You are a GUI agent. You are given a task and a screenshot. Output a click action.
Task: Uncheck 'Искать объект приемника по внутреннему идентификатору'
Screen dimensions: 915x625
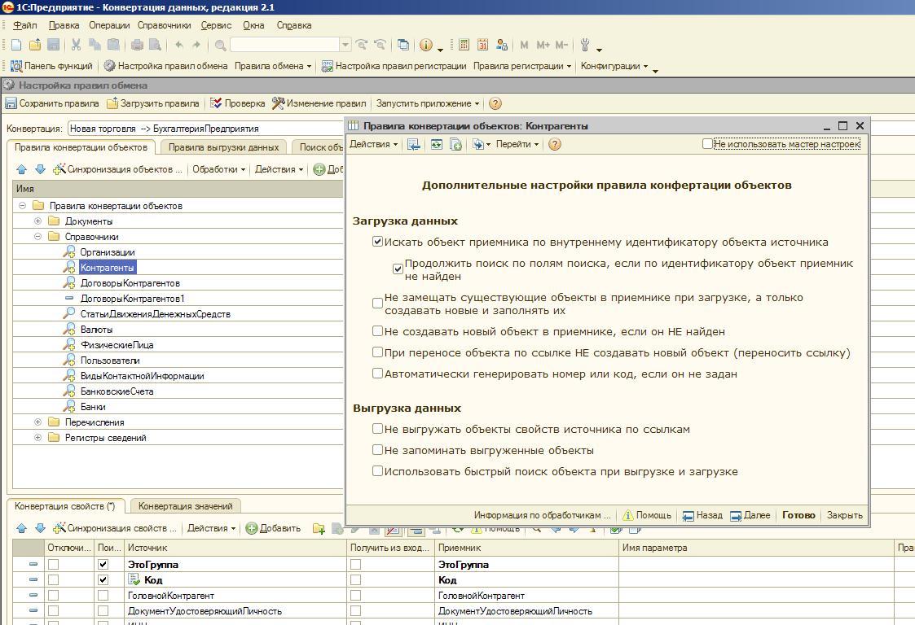tap(377, 242)
